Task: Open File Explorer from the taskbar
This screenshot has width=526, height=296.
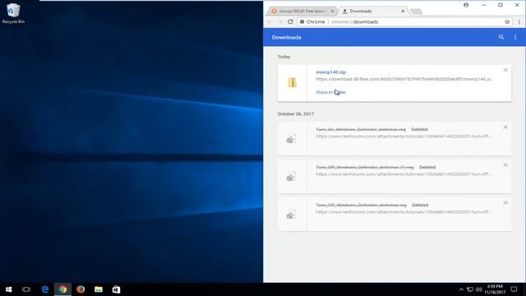Action: coord(99,289)
